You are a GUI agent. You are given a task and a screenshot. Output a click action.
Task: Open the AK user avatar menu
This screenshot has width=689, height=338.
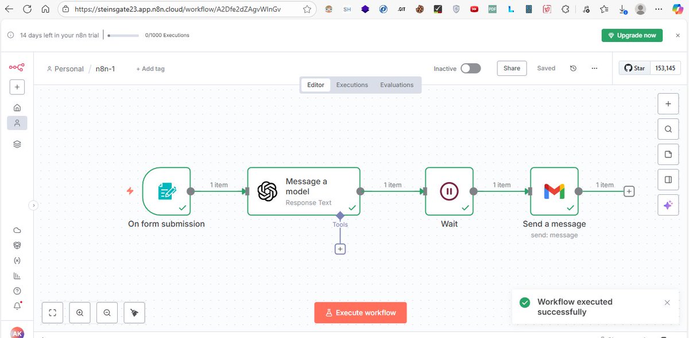point(17,333)
